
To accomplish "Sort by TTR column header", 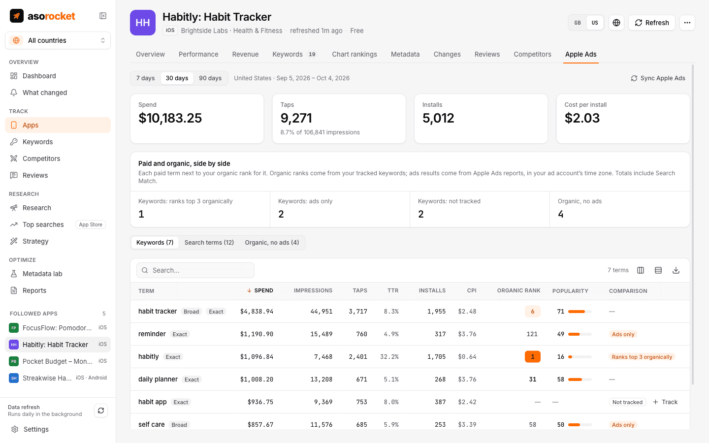I will [393, 291].
